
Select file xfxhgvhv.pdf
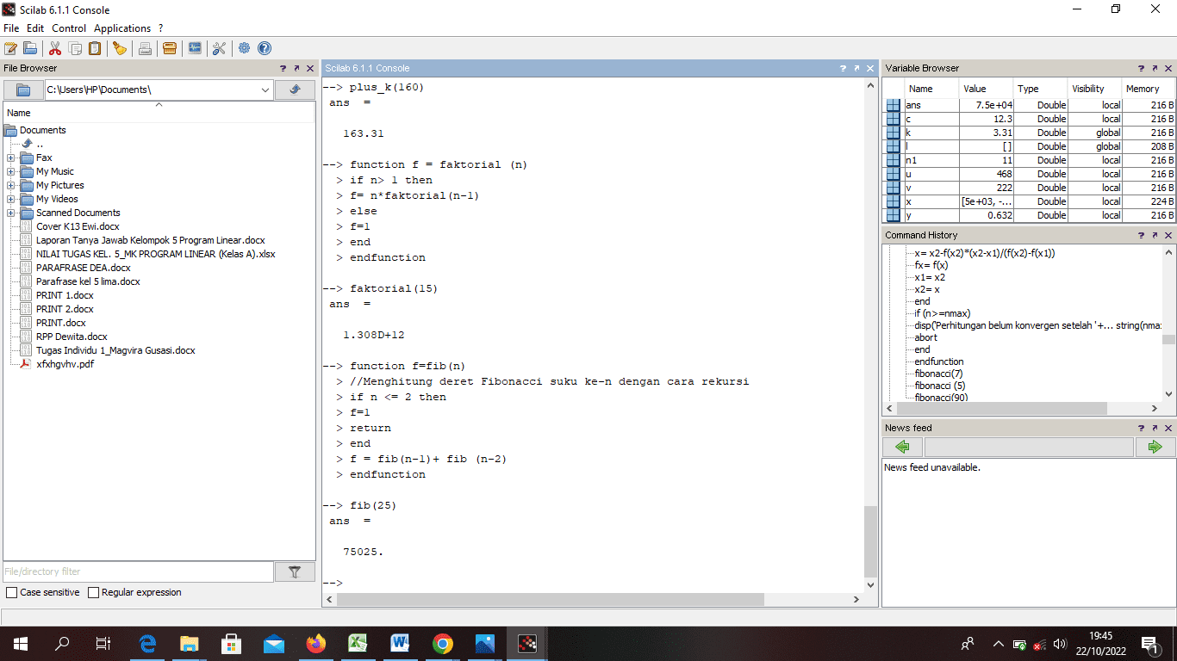click(65, 364)
